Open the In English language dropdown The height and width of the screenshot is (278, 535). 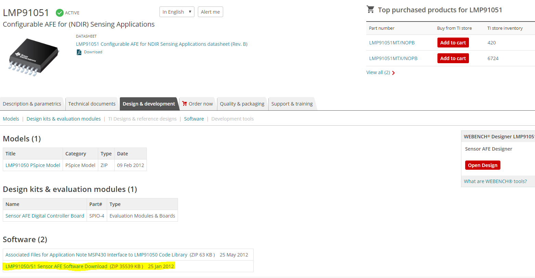click(177, 12)
